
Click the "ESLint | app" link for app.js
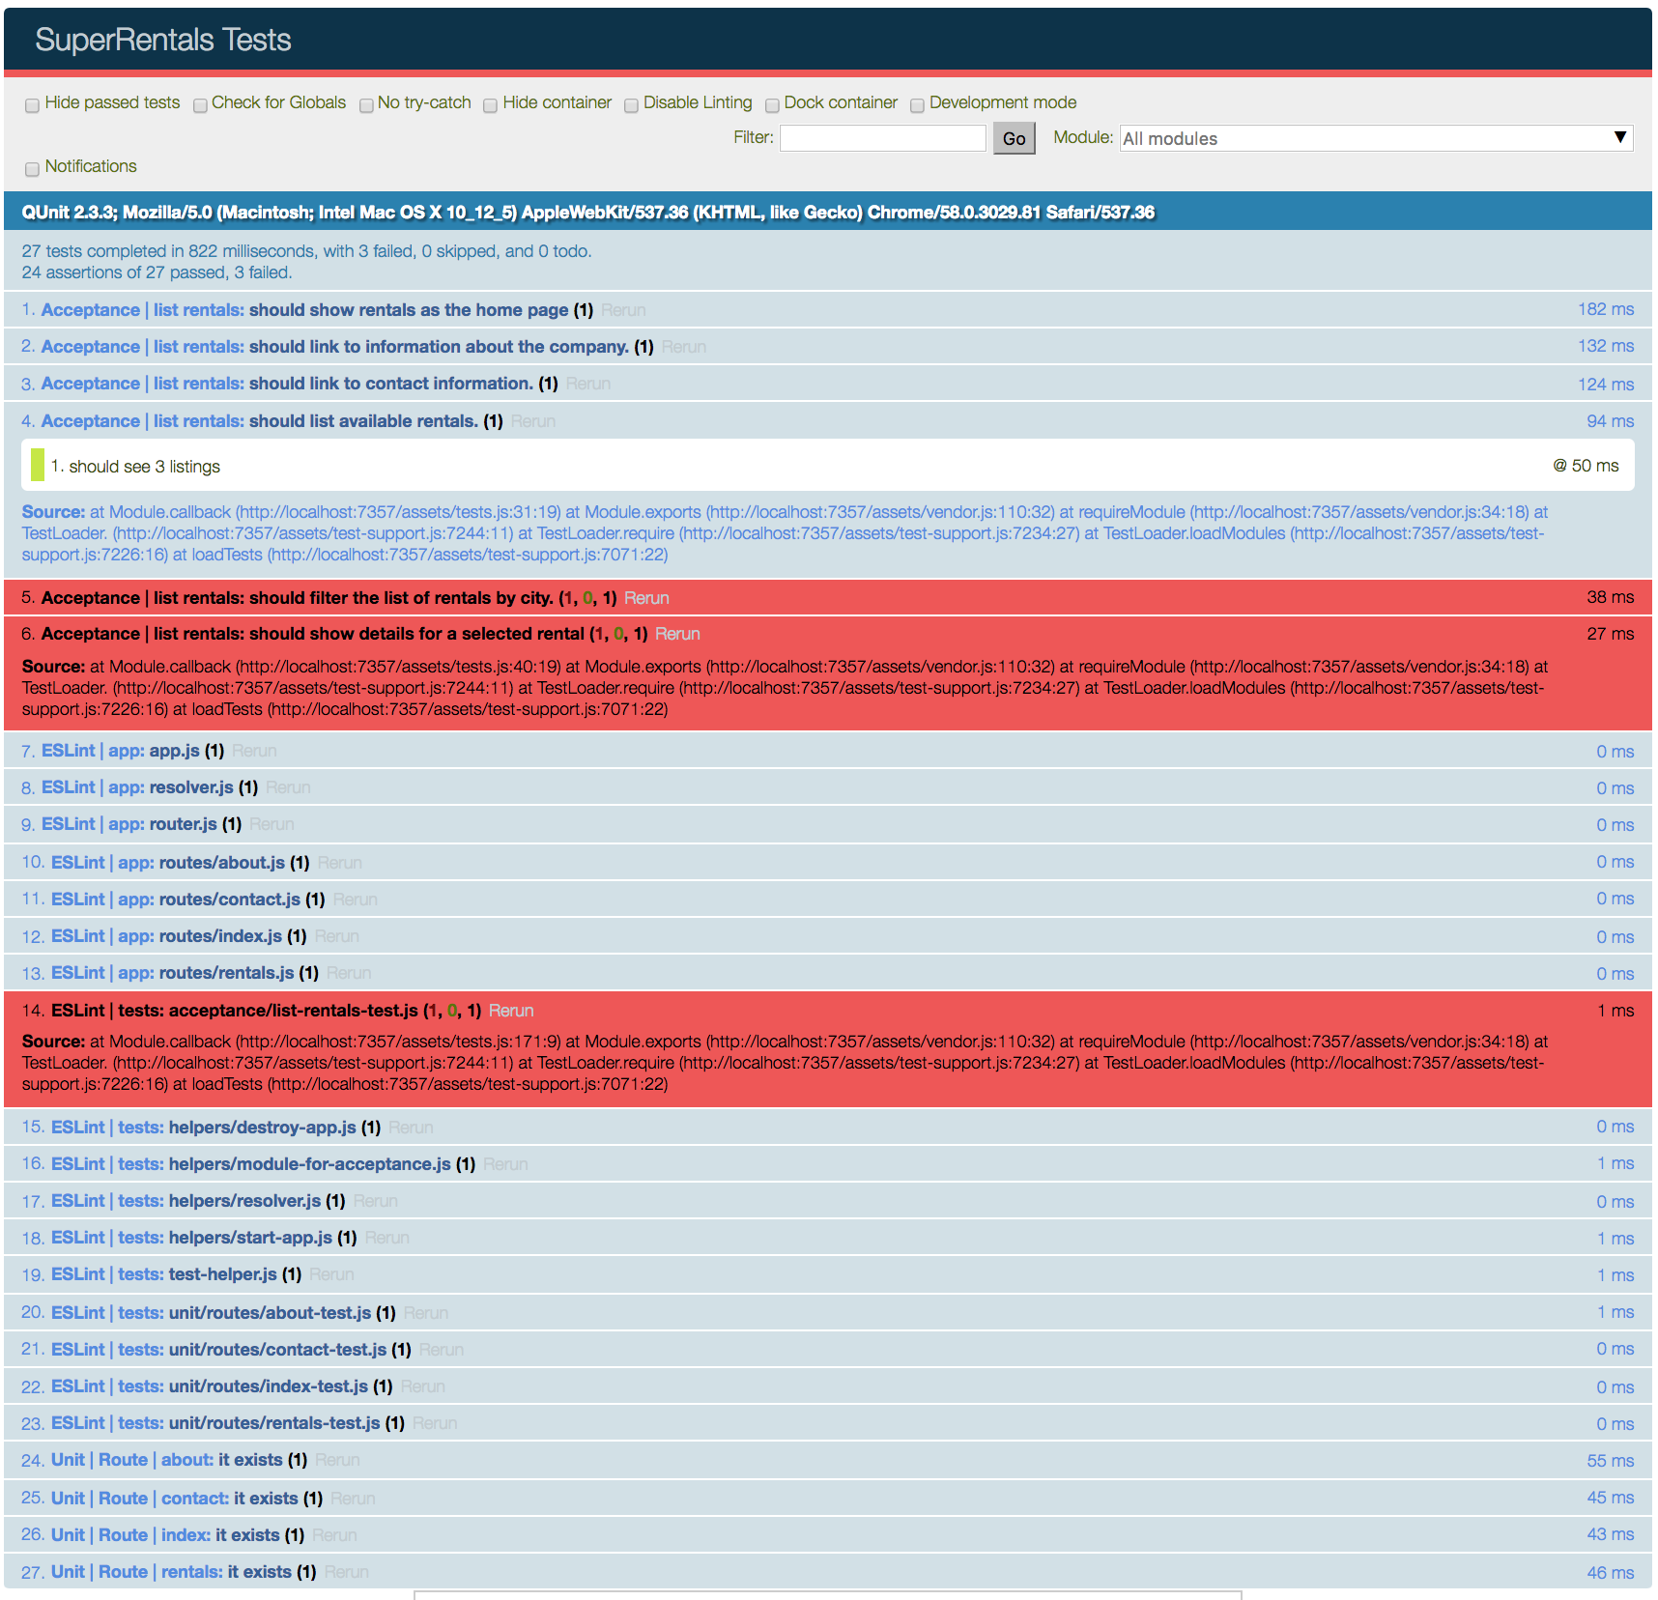pyautogui.click(x=94, y=750)
